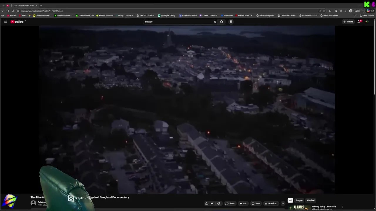Open the Disney+ bookmark
This screenshot has height=211, width=376.
pyautogui.click(x=125, y=16)
